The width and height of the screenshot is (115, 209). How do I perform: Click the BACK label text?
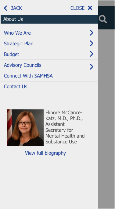[16, 8]
